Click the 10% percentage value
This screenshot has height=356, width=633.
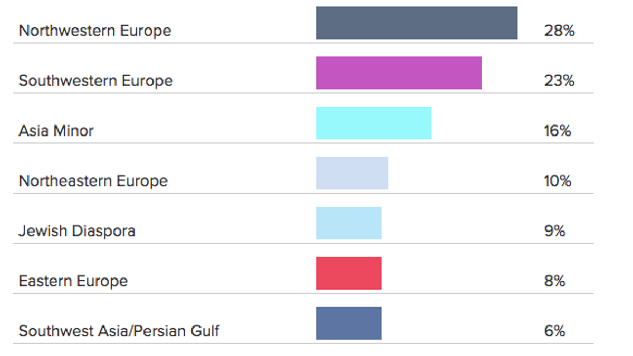click(x=558, y=181)
